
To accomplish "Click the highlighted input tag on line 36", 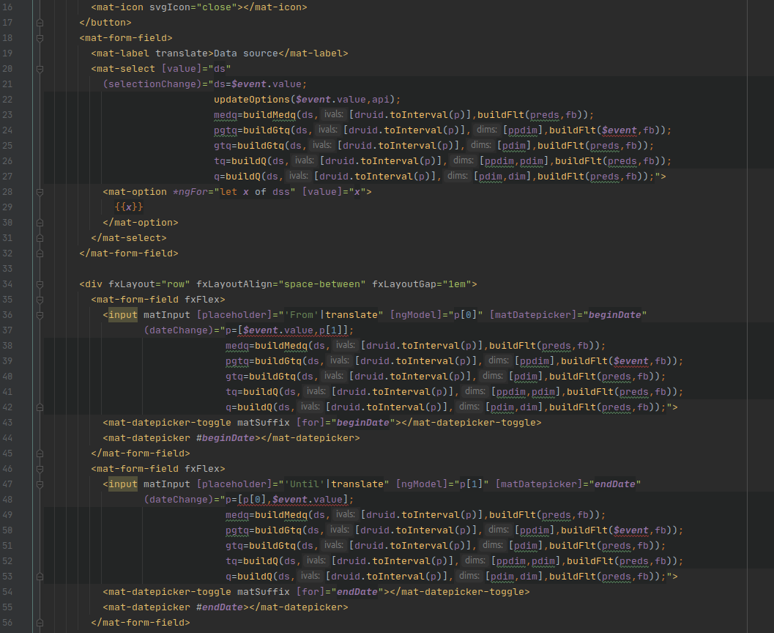I will tap(123, 314).
